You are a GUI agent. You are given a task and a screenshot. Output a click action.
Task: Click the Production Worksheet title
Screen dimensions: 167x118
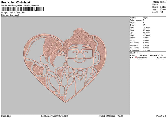pos(16,2)
